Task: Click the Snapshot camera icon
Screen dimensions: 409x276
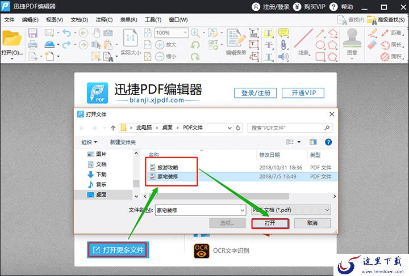Action: [x=108, y=33]
